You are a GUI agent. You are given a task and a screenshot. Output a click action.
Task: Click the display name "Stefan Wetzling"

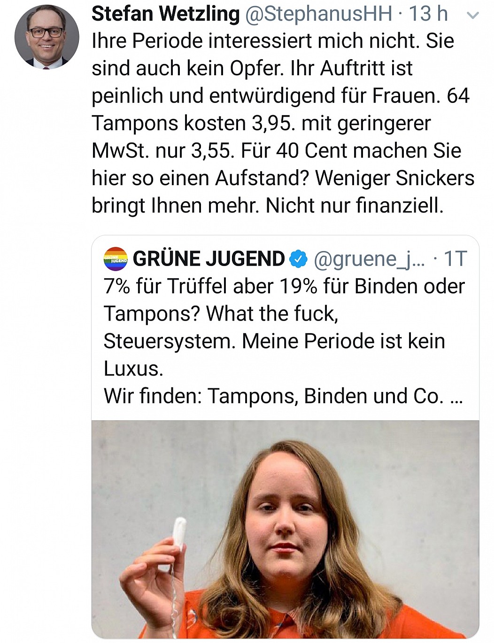pos(165,14)
